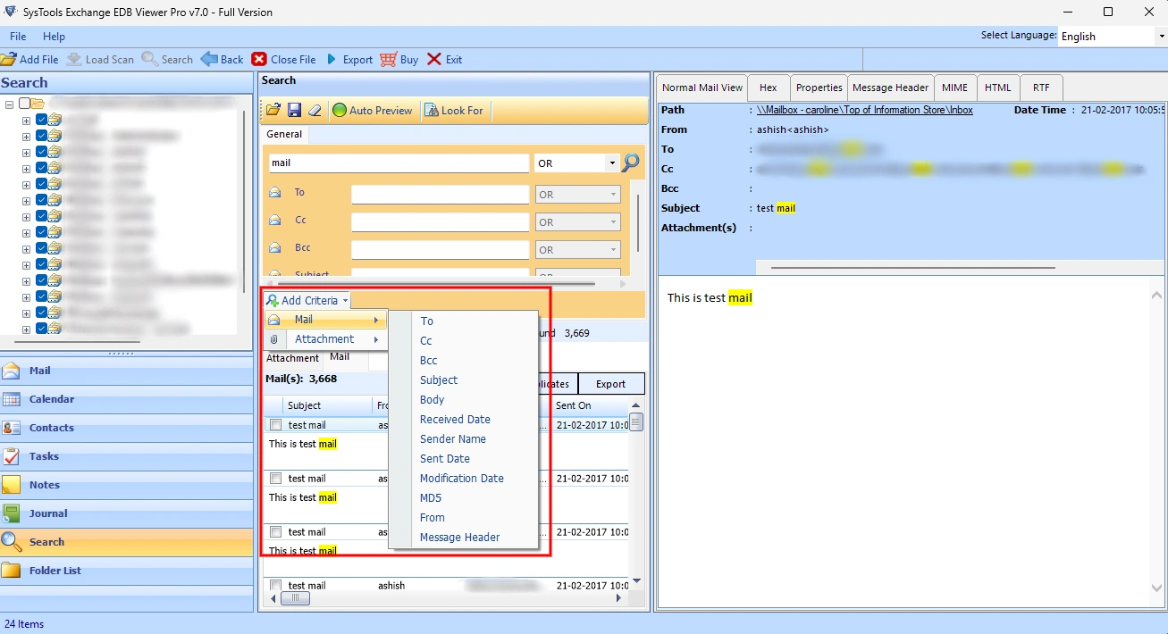Run search with the magnifying glass icon
This screenshot has width=1168, height=634.
pos(631,163)
